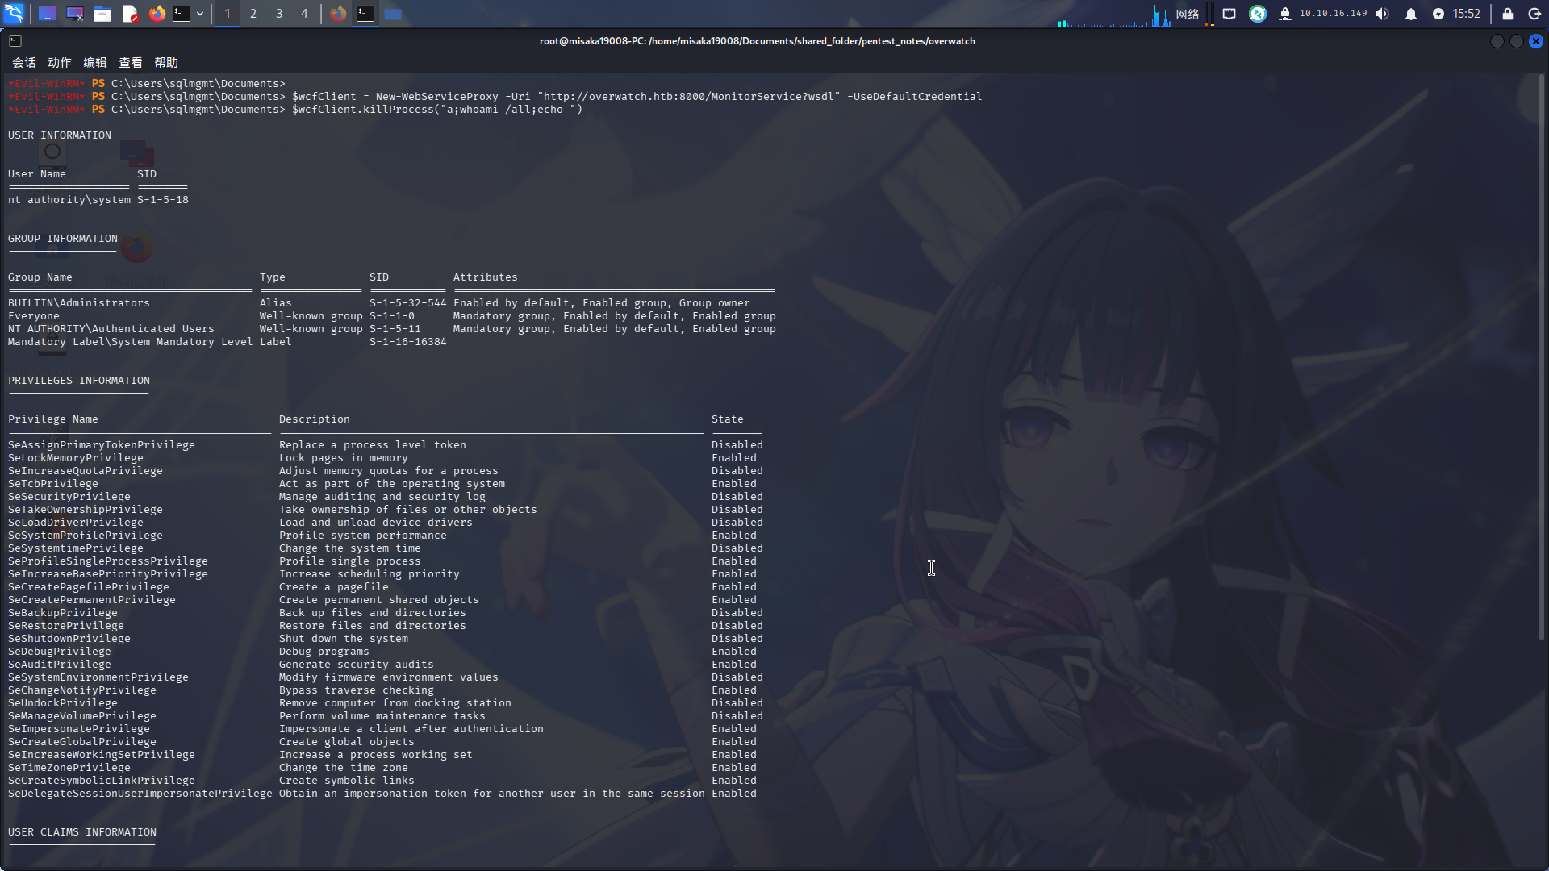The image size is (1549, 871).
Task: Expand the terminal launcher dropdown arrow
Action: click(200, 14)
